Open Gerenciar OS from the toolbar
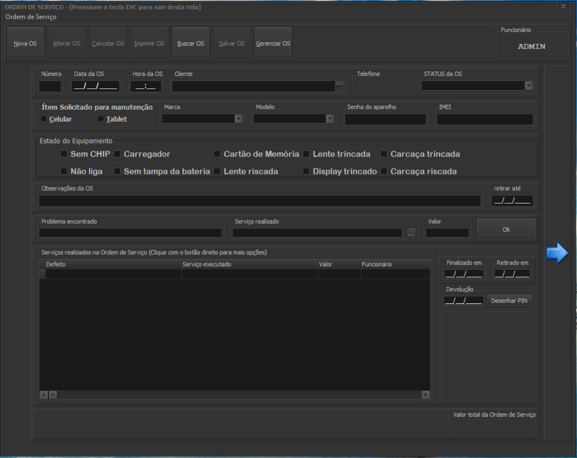Viewport: 577px width, 458px height. coord(273,43)
